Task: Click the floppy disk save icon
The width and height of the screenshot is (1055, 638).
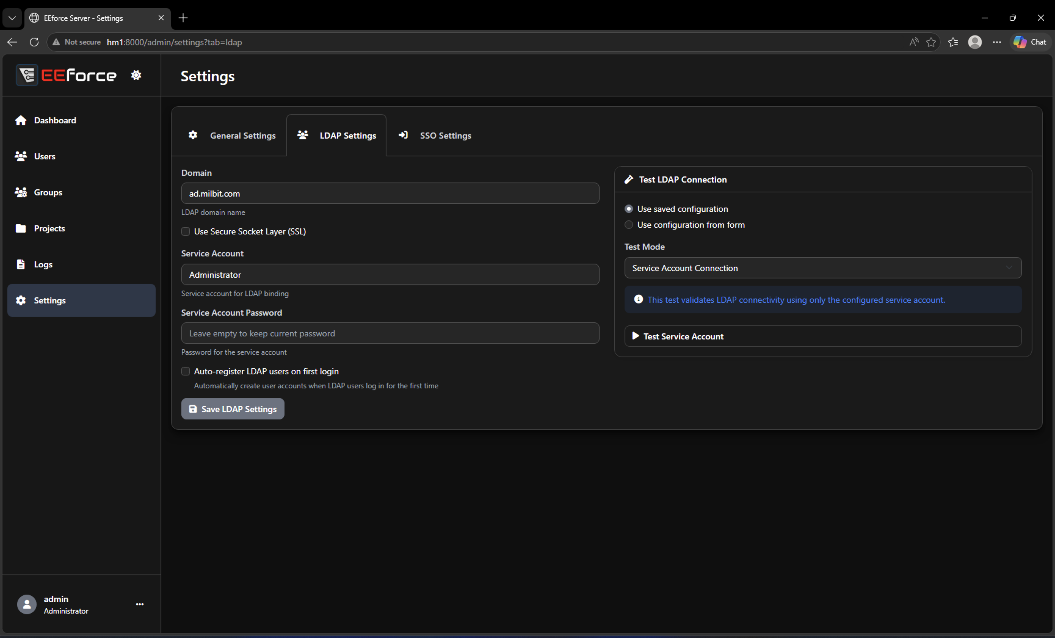Action: [x=193, y=409]
